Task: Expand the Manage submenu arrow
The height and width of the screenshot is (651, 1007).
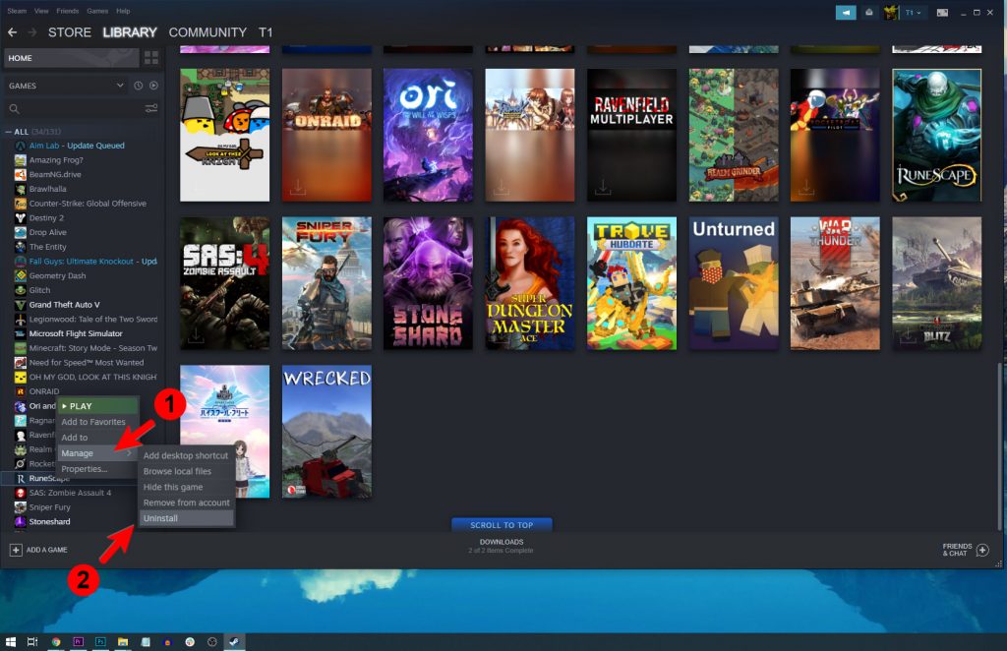Action: pos(129,453)
